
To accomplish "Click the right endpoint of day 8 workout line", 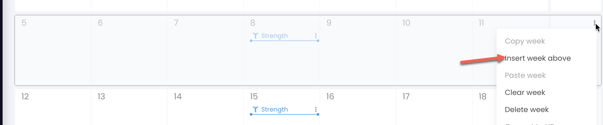I will click(x=318, y=41).
